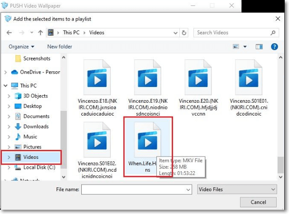
Task: Click the up-one-level arrow
Action: (x=40, y=33)
